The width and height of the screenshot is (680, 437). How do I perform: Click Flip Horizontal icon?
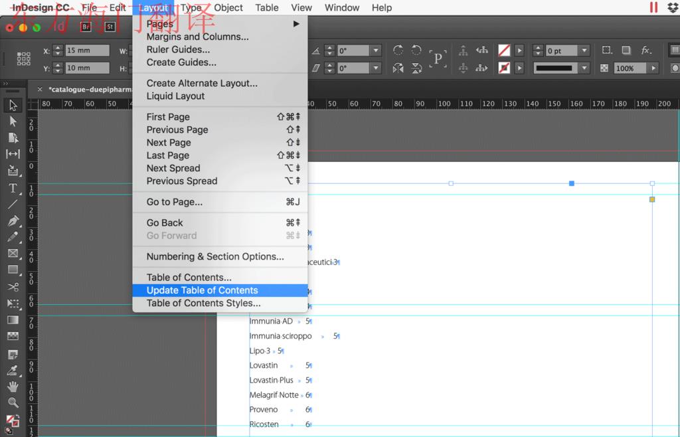[398, 68]
